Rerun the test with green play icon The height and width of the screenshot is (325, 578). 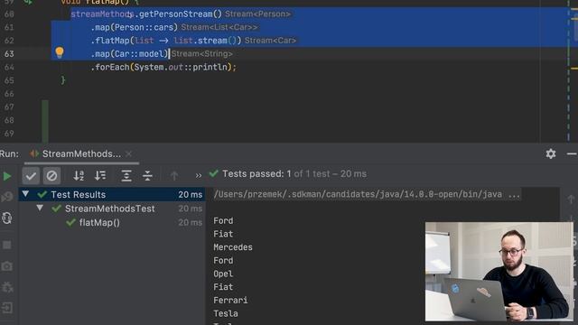coord(7,176)
